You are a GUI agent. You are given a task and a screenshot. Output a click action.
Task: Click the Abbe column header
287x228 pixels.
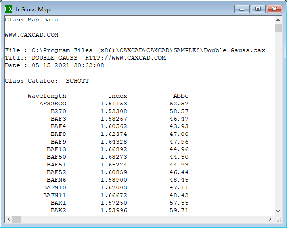[x=181, y=96]
